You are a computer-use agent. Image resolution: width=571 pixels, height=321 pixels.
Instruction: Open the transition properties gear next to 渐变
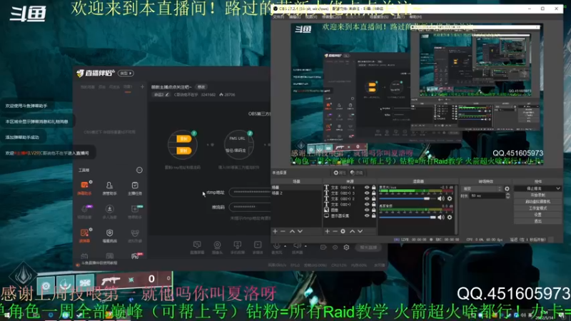click(x=507, y=189)
